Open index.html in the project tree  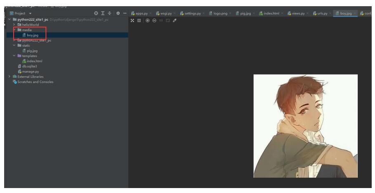click(35, 61)
